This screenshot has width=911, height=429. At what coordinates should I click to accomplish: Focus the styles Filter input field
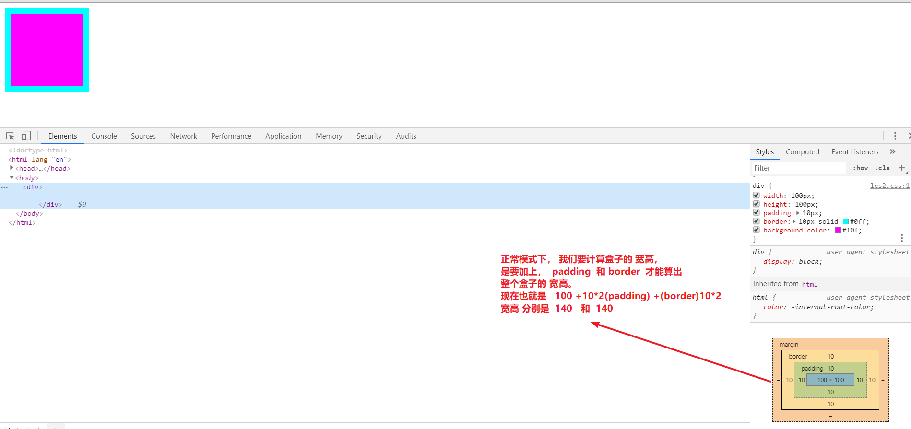click(799, 168)
